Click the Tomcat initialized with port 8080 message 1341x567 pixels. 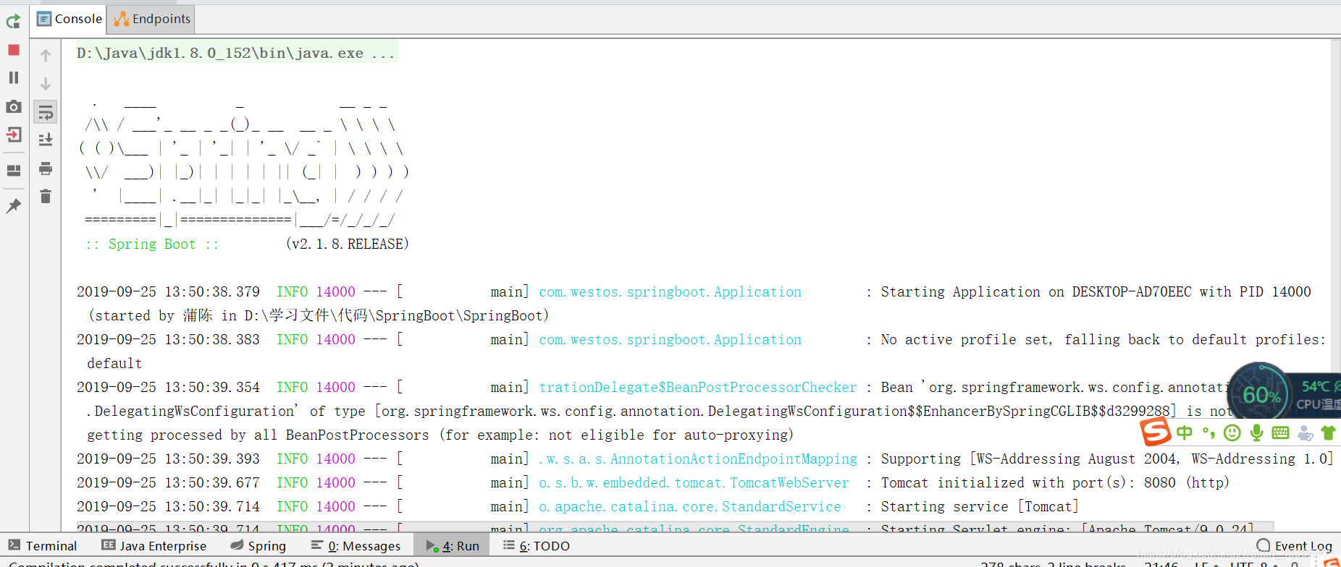coord(1055,483)
